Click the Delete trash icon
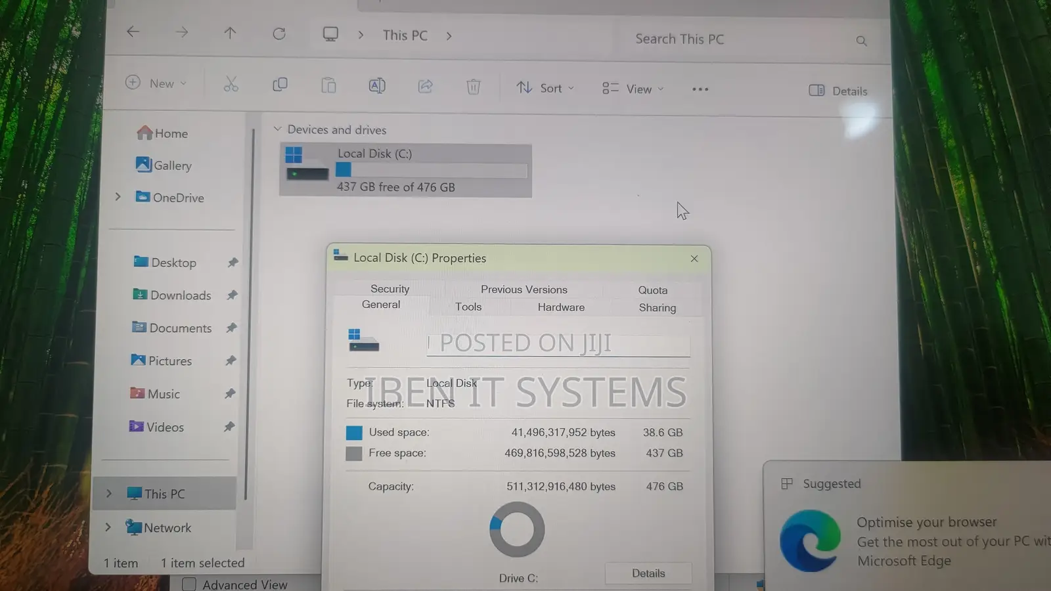 point(474,87)
